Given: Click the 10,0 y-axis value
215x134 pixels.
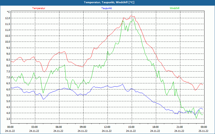Looking at the screenshot, I should (x=8, y=42).
